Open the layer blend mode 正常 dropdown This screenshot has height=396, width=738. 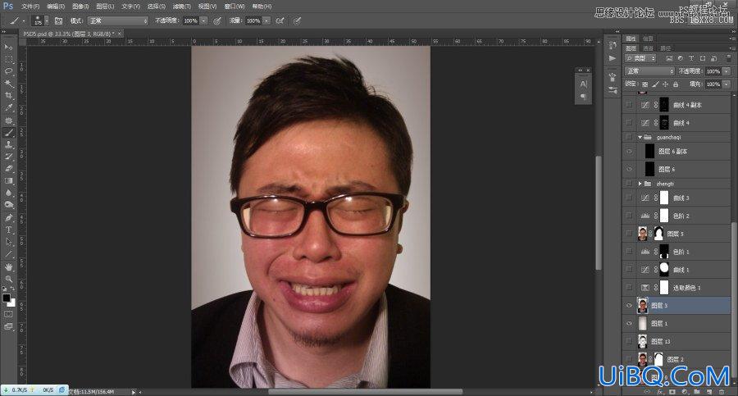pyautogui.click(x=649, y=71)
